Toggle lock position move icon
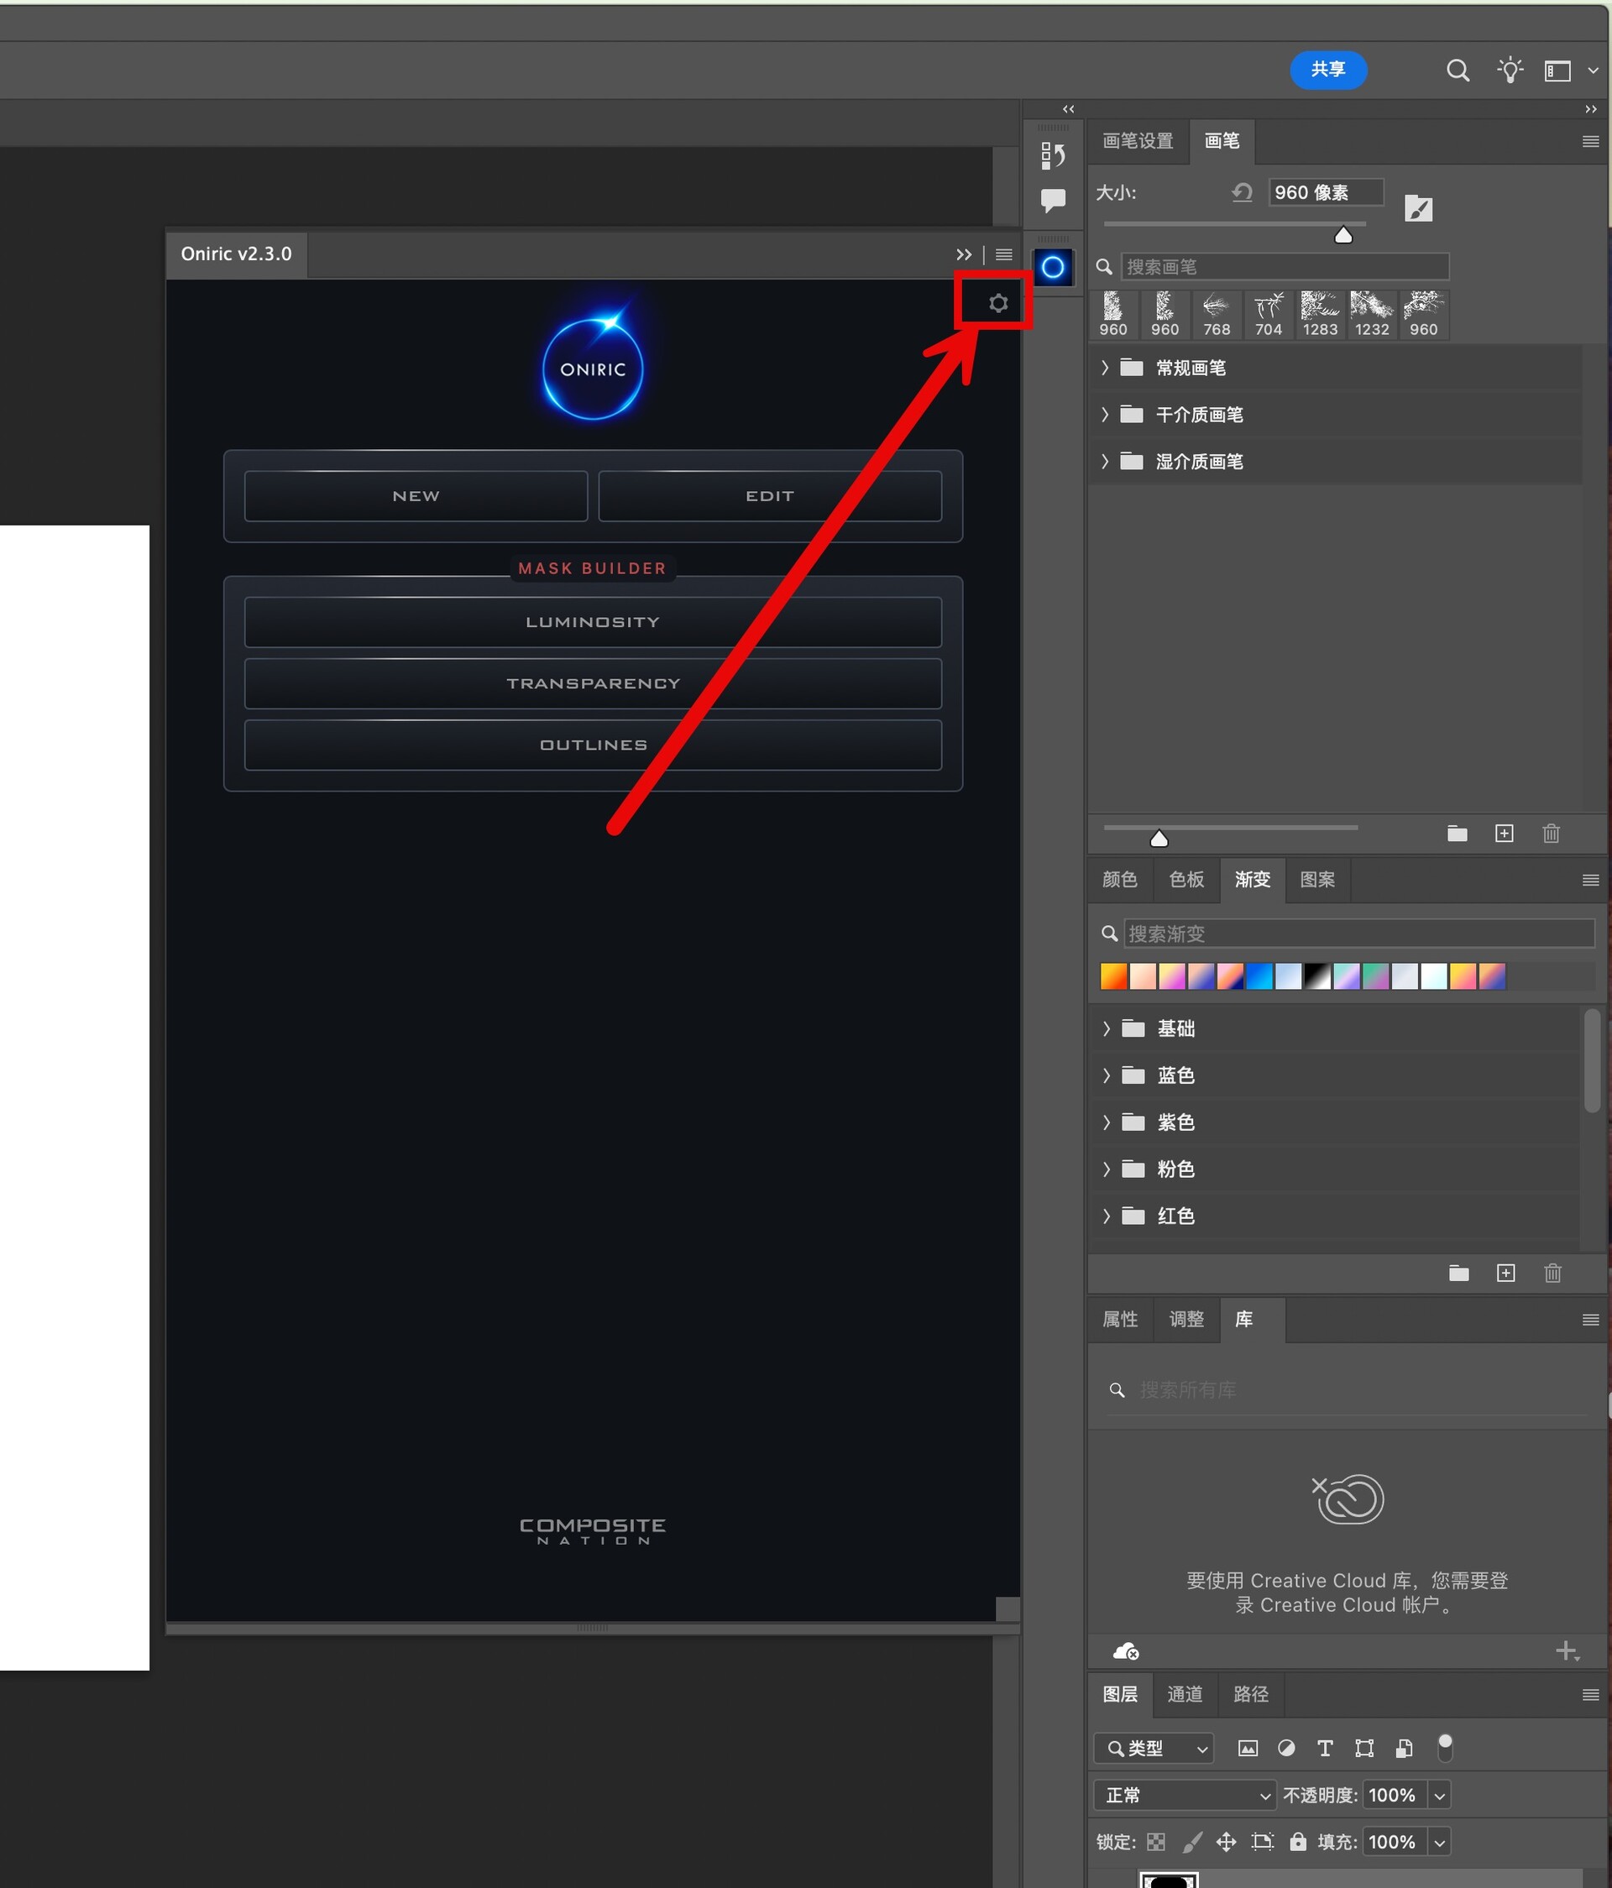Screen dimensions: 1612x1888 (x=1227, y=1842)
